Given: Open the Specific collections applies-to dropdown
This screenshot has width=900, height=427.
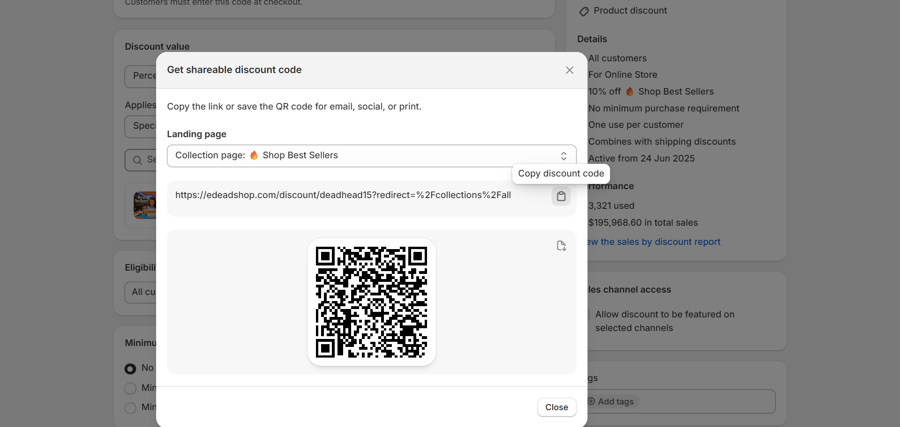Looking at the screenshot, I should coord(141,126).
